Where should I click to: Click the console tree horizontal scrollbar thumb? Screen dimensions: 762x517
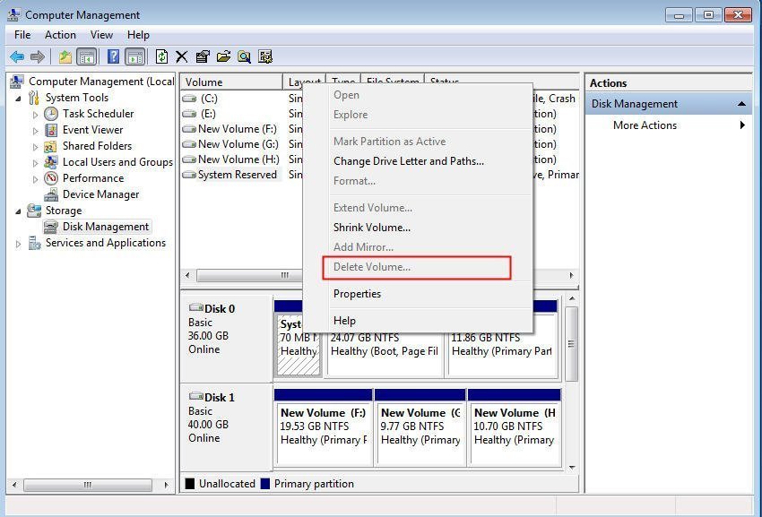point(88,485)
